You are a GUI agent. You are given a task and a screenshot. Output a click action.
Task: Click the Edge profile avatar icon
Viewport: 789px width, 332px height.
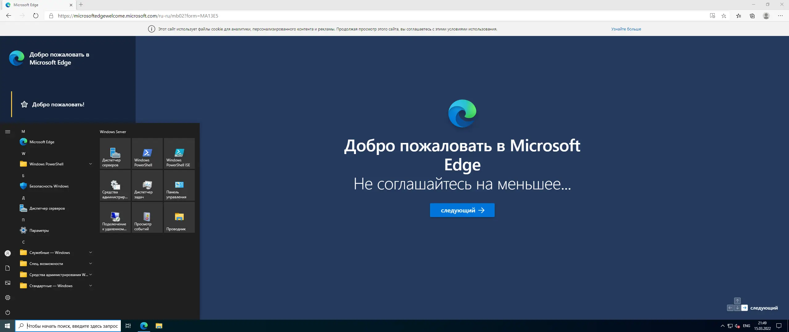pyautogui.click(x=767, y=16)
